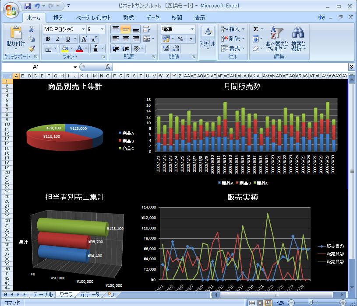The height and width of the screenshot is (306, 357).
Task: Toggle middle vertical alignment
Action: coord(126,29)
